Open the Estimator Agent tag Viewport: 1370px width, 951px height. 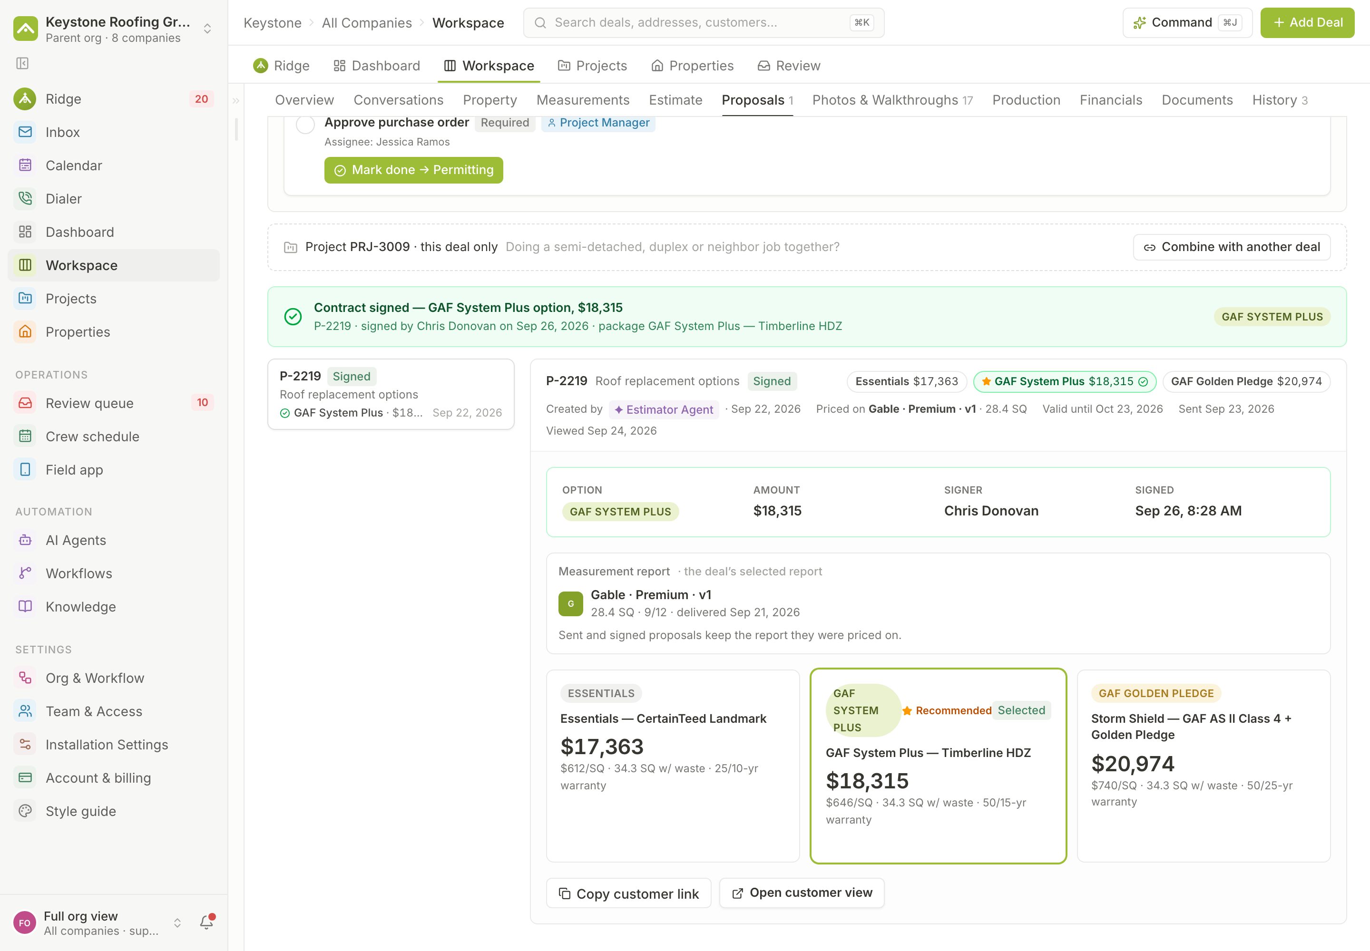tap(664, 409)
